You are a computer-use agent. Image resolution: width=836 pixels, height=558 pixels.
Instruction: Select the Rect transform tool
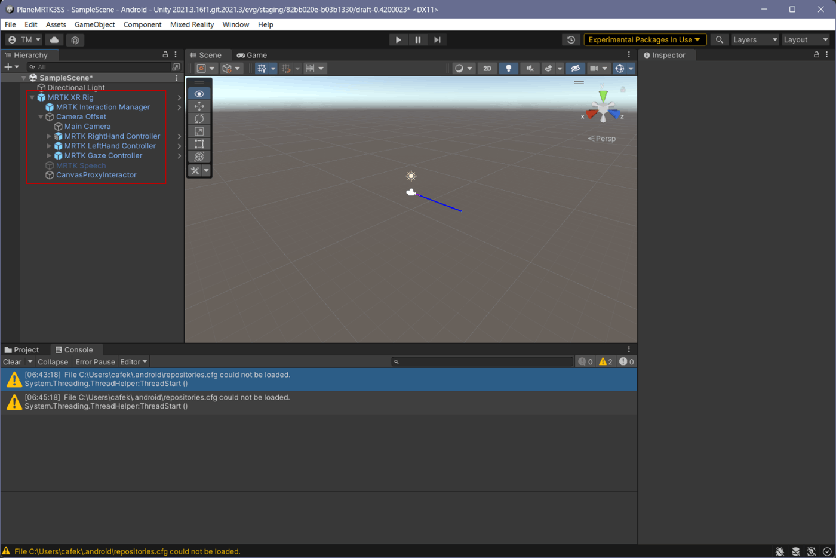[199, 144]
